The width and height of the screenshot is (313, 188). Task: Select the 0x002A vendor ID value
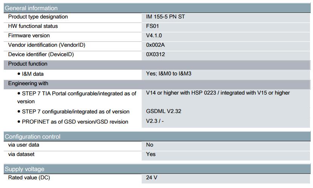pyautogui.click(x=155, y=45)
